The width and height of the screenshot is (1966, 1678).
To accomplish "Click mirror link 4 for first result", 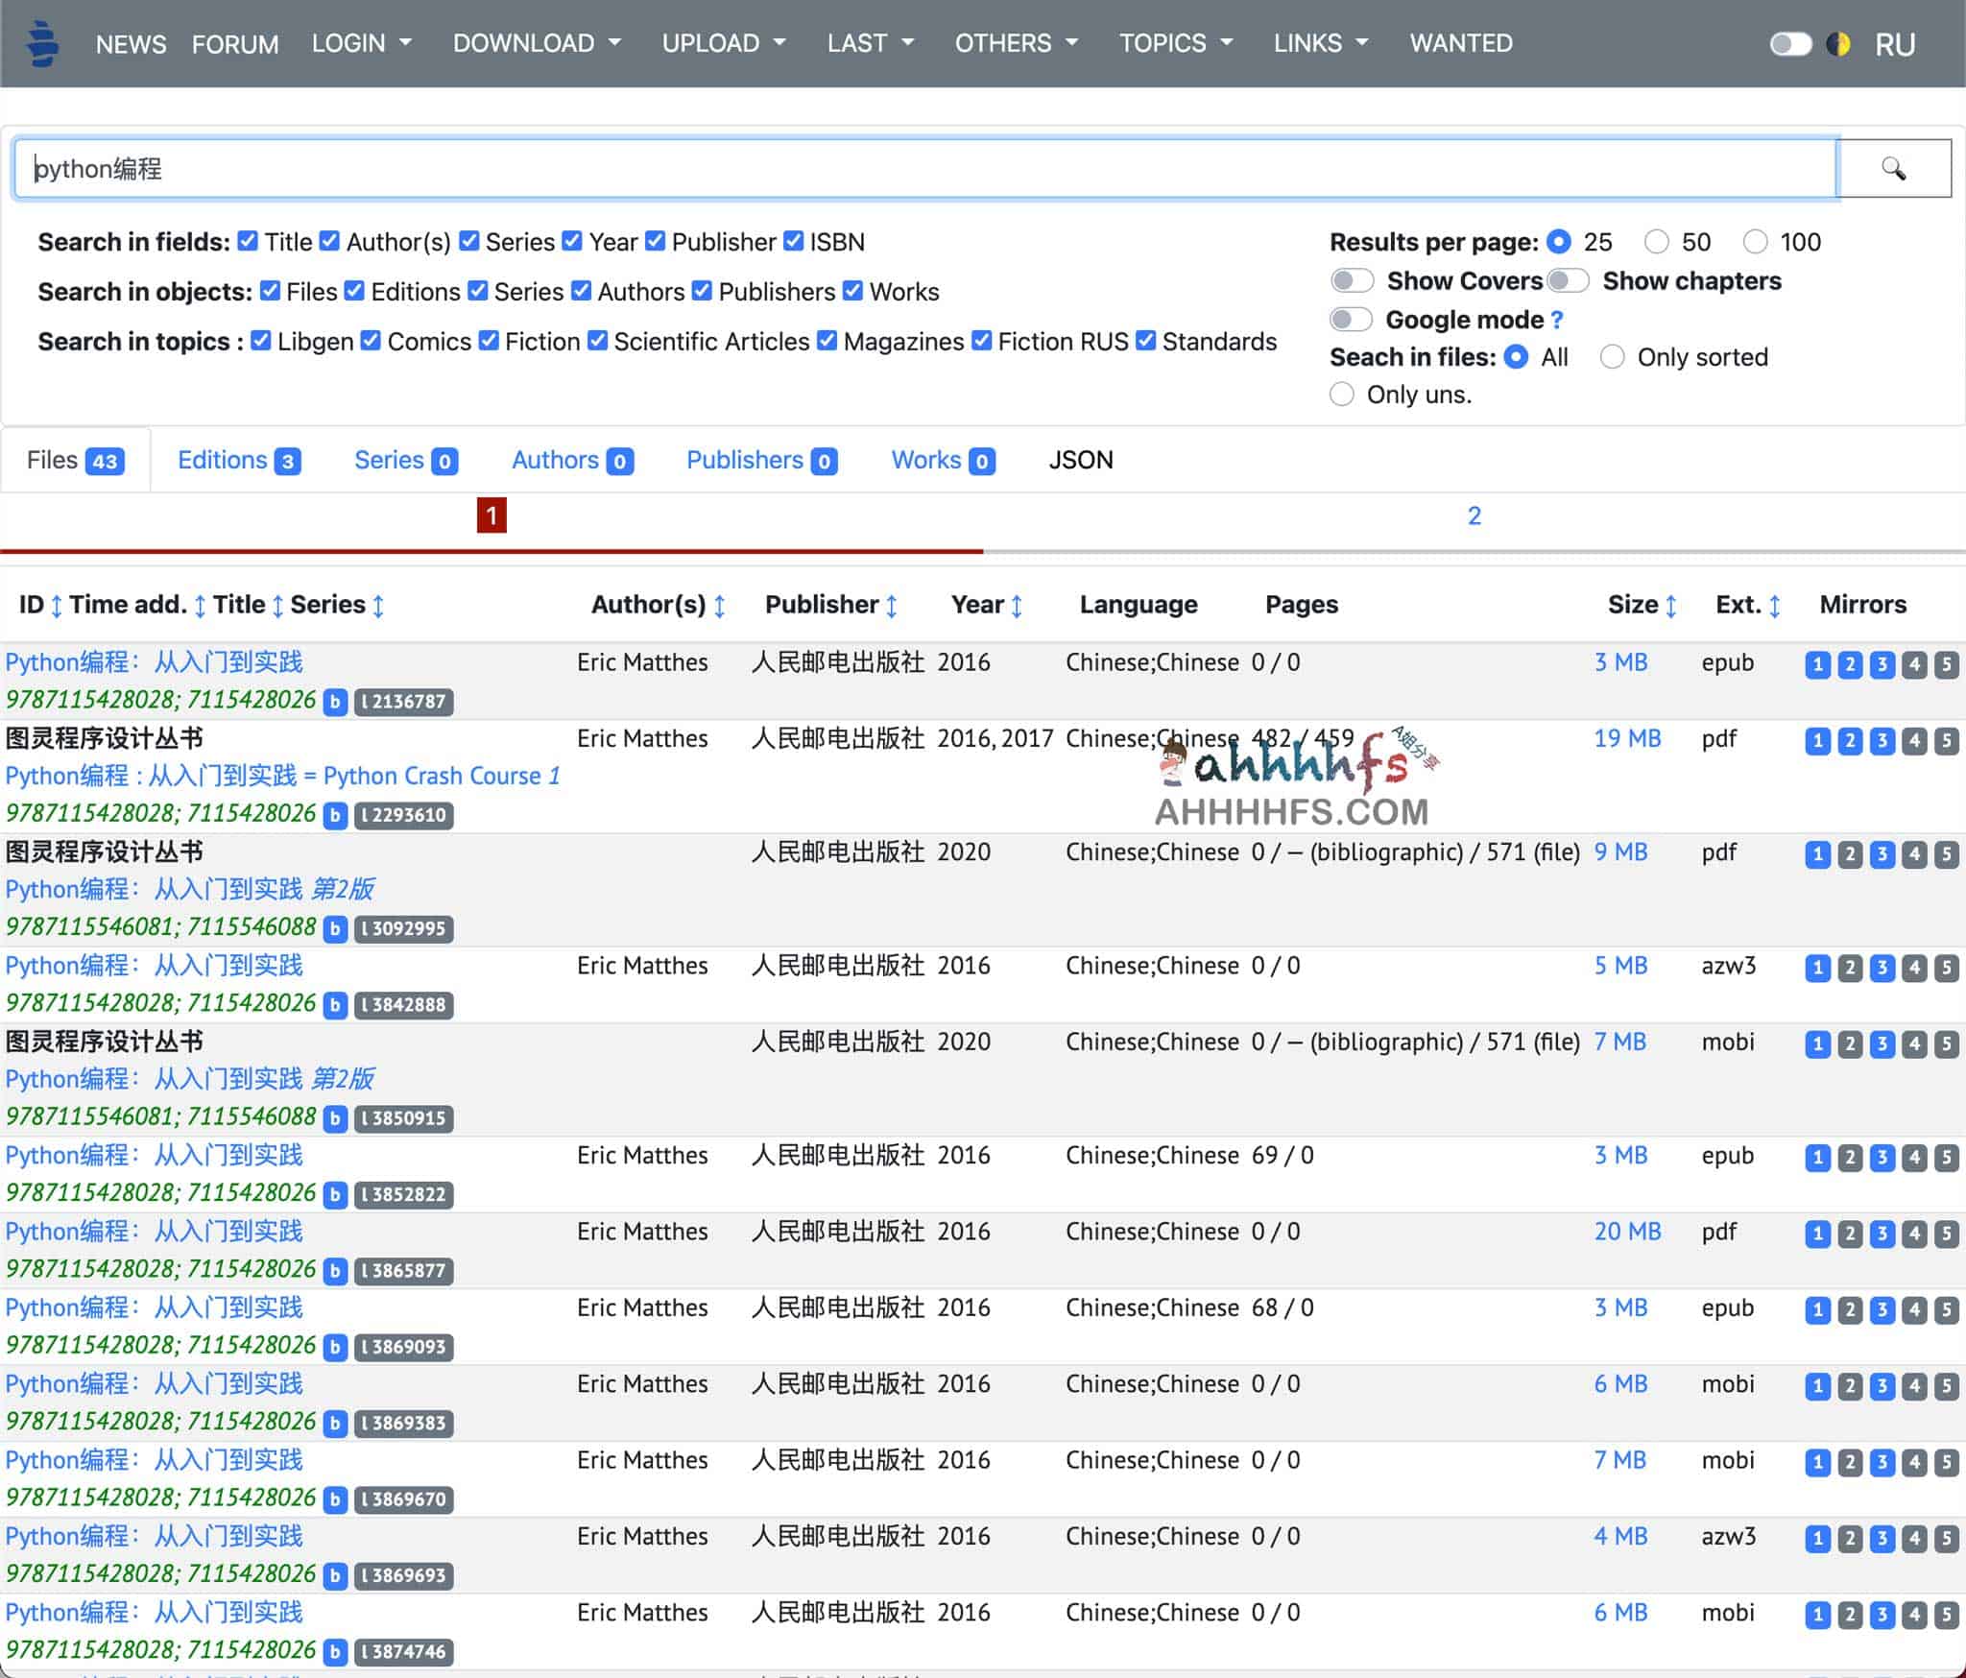I will (x=1913, y=664).
